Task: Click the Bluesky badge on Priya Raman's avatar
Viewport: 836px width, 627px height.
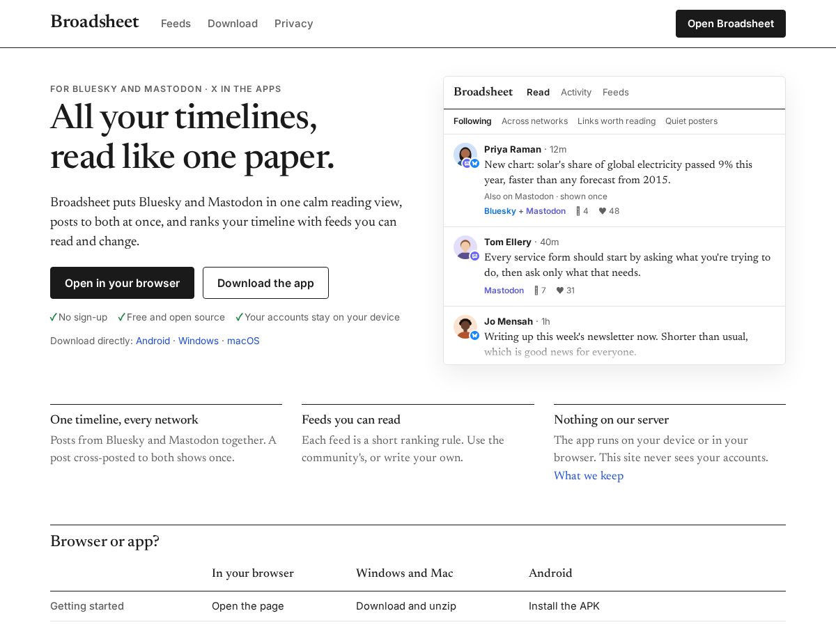Action: pyautogui.click(x=474, y=163)
